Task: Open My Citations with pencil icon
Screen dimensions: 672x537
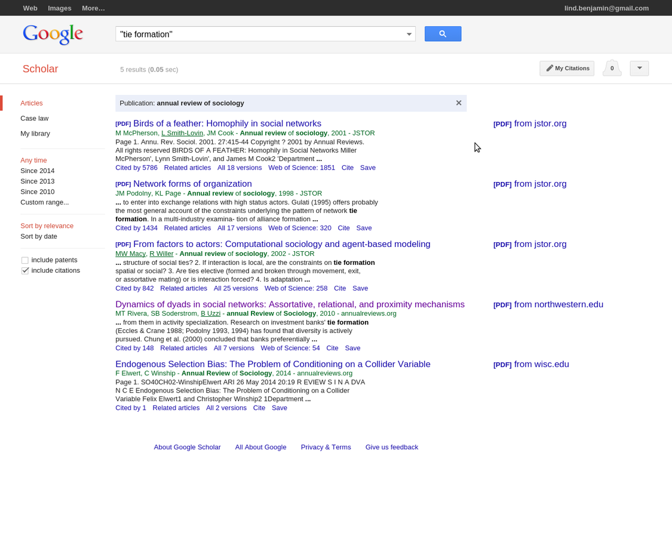Action: tap(567, 69)
